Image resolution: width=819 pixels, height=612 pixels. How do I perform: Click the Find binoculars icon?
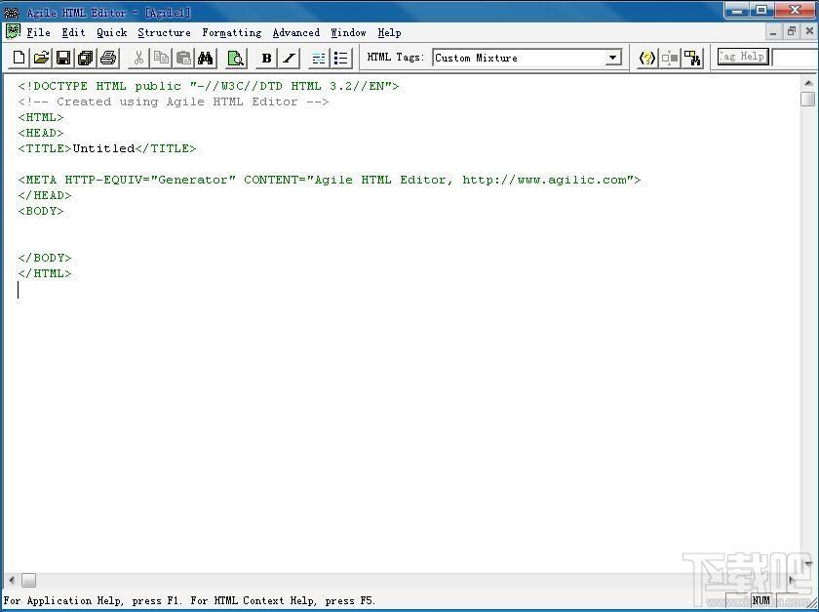tap(206, 58)
